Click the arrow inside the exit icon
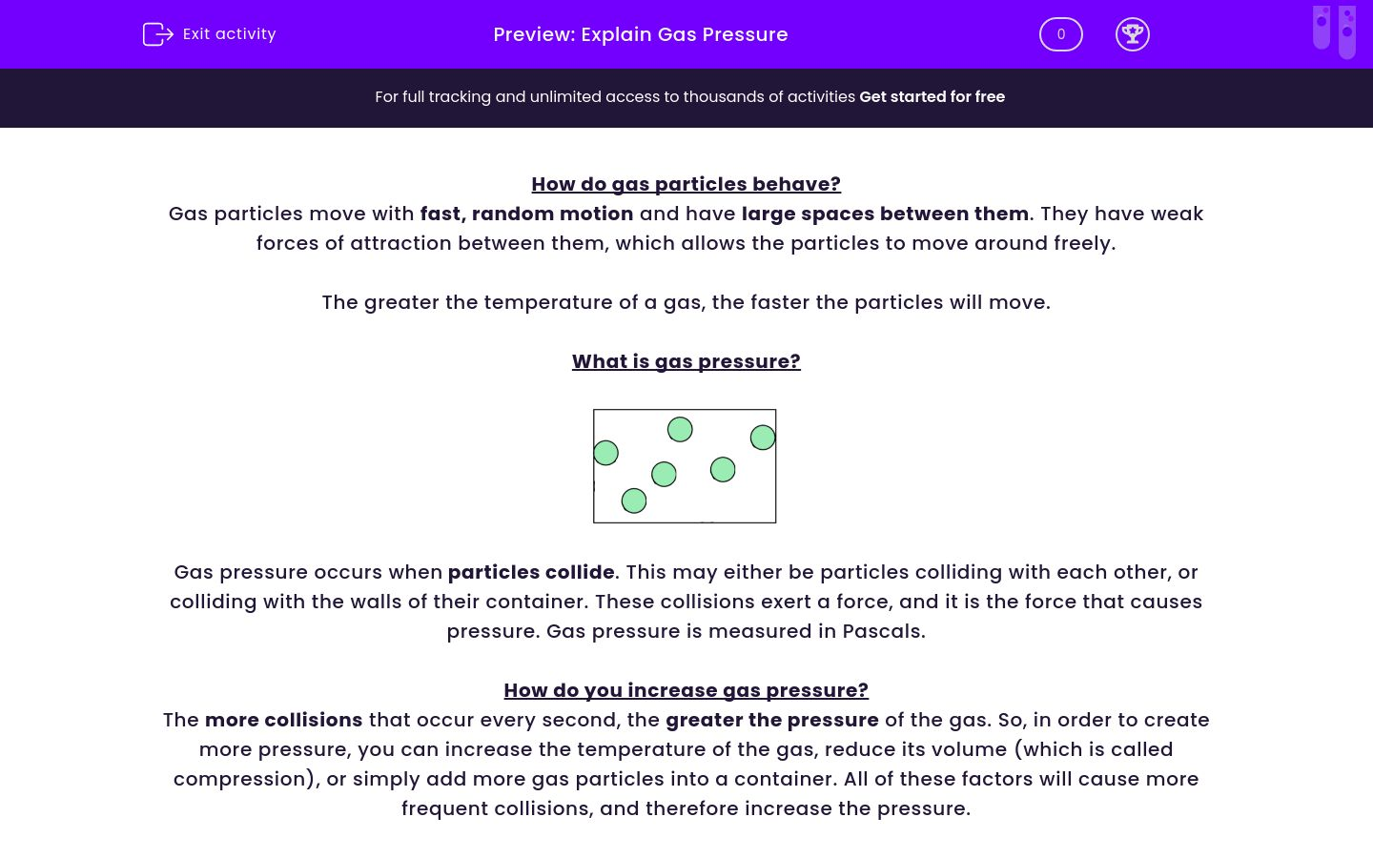The width and height of the screenshot is (1373, 858). 162,34
